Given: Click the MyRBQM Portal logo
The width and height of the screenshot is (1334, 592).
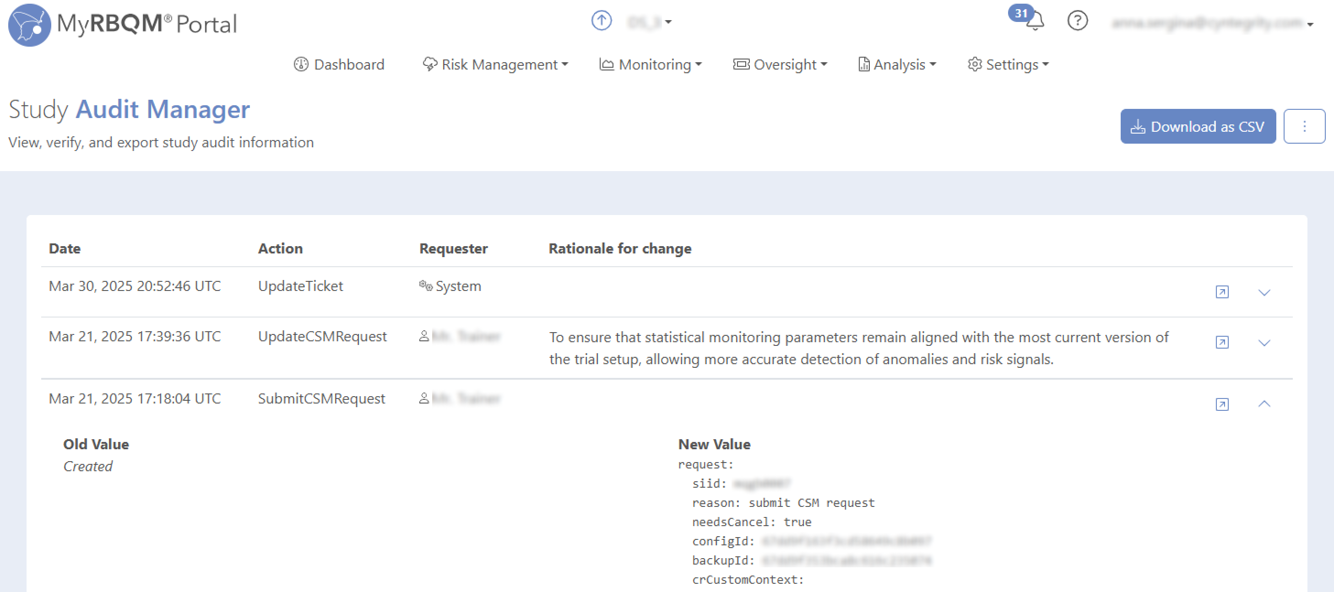Looking at the screenshot, I should click(x=123, y=24).
